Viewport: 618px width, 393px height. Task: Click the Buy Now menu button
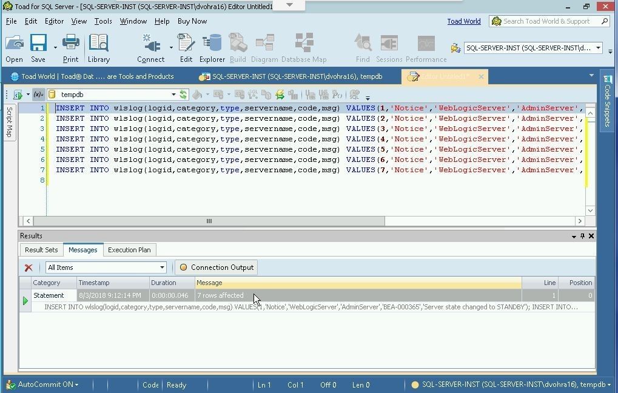pyautogui.click(x=192, y=21)
